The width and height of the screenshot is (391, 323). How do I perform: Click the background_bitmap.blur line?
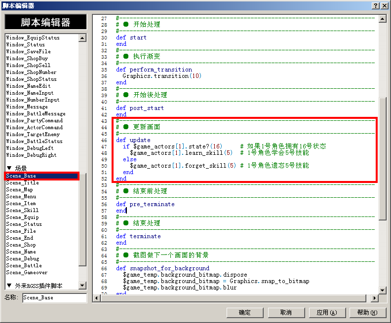(180, 287)
